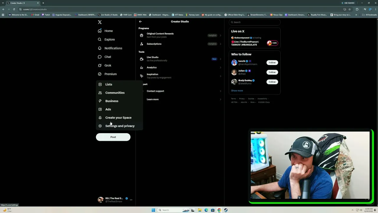Reload the page in Chrome
The width and height of the screenshot is (378, 213).
tap(14, 9)
